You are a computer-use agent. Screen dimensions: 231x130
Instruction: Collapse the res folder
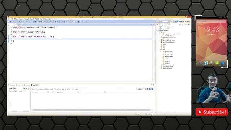click(160, 49)
